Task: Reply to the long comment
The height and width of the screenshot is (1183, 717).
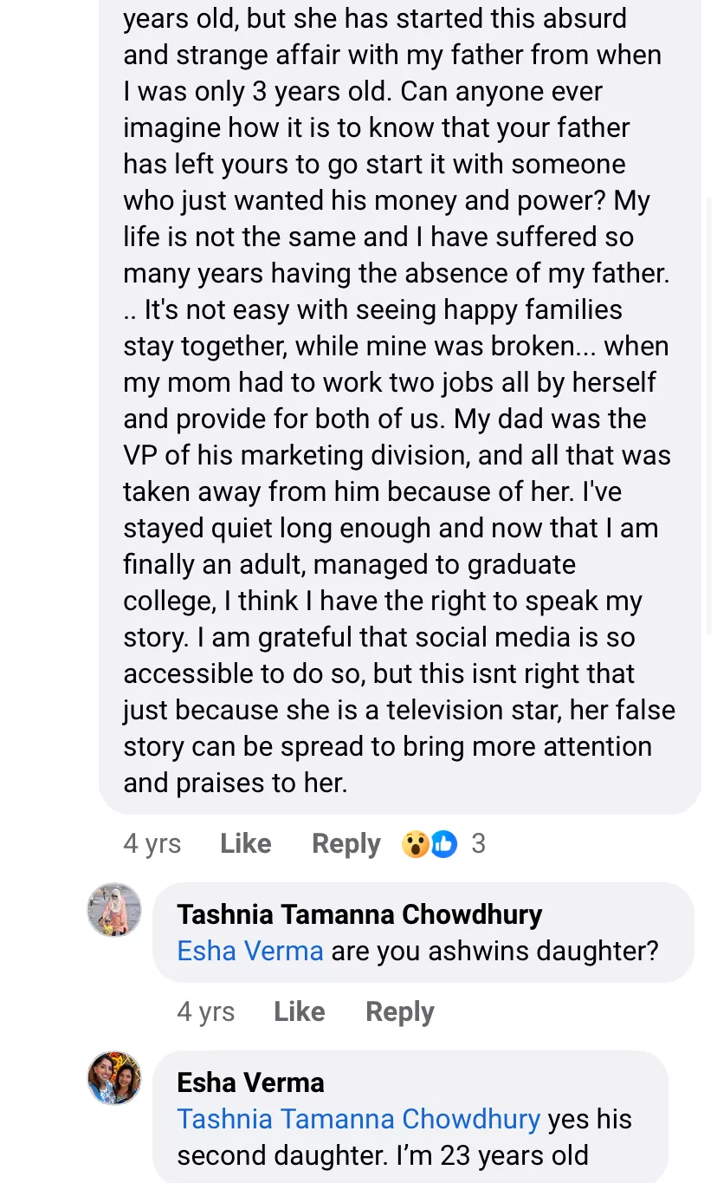Action: point(346,843)
